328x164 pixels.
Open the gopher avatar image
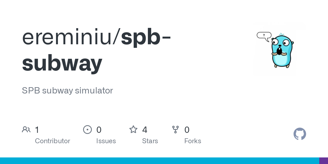tap(282, 51)
